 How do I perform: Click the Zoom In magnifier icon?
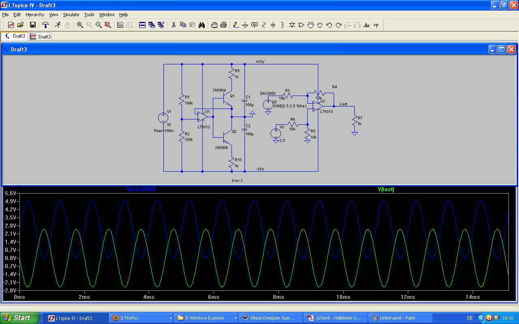80,25
